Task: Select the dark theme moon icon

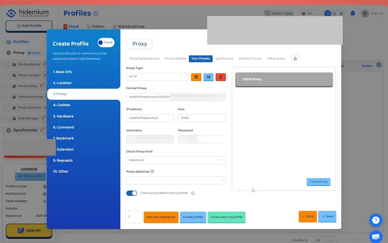Action: click(335, 13)
